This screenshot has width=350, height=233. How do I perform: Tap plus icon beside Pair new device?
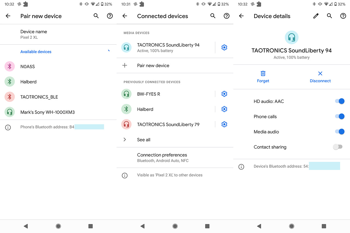(x=125, y=65)
